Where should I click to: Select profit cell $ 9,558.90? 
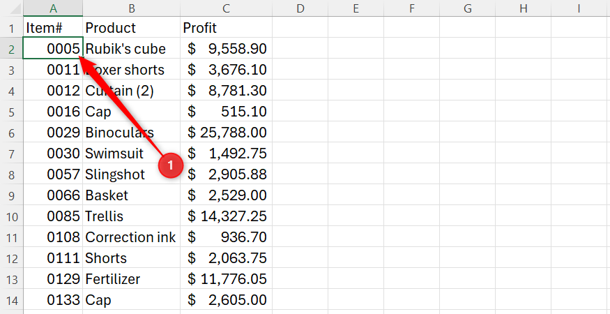click(x=226, y=48)
